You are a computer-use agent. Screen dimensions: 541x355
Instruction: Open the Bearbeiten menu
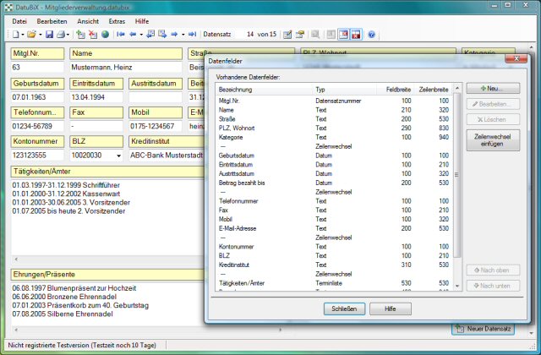52,19
